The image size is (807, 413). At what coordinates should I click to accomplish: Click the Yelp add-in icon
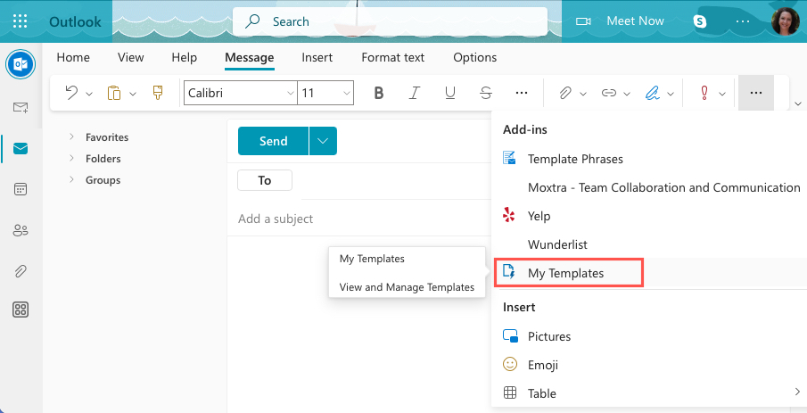(508, 215)
